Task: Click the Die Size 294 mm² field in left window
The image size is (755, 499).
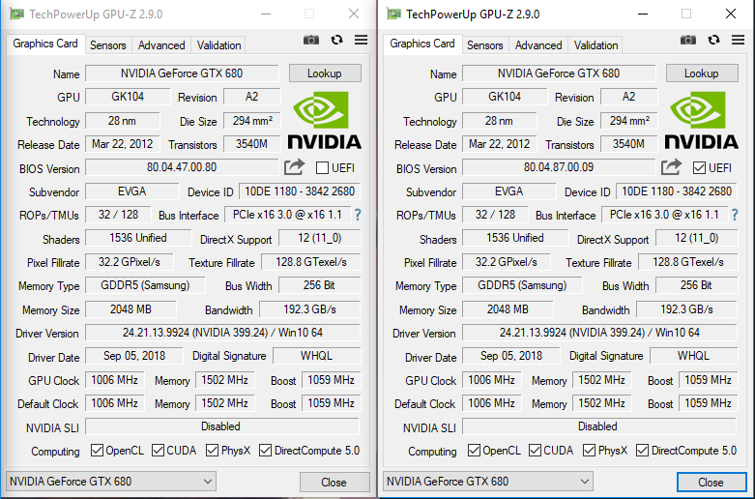Action: coord(252,121)
